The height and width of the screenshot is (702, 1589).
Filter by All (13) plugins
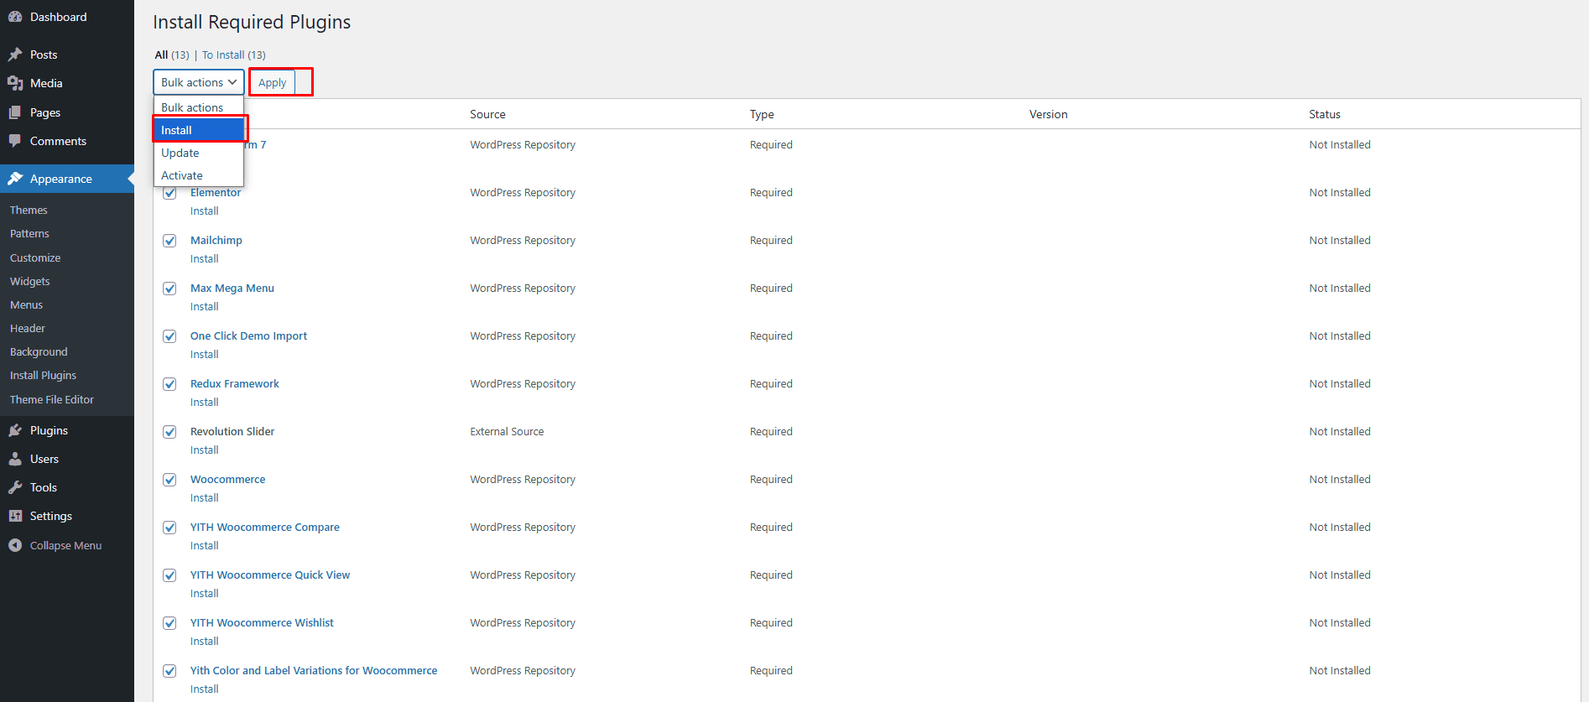(172, 55)
